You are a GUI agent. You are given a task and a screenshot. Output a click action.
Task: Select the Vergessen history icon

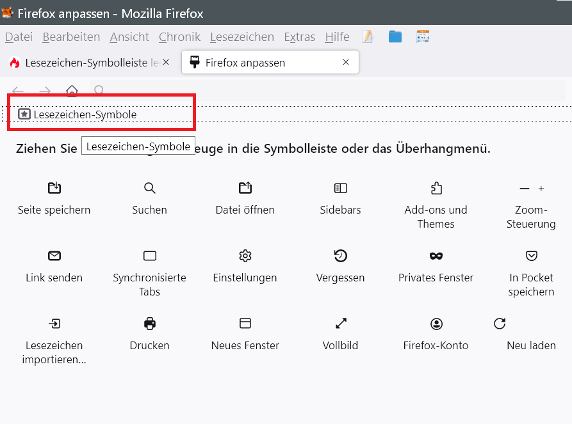[x=341, y=256]
